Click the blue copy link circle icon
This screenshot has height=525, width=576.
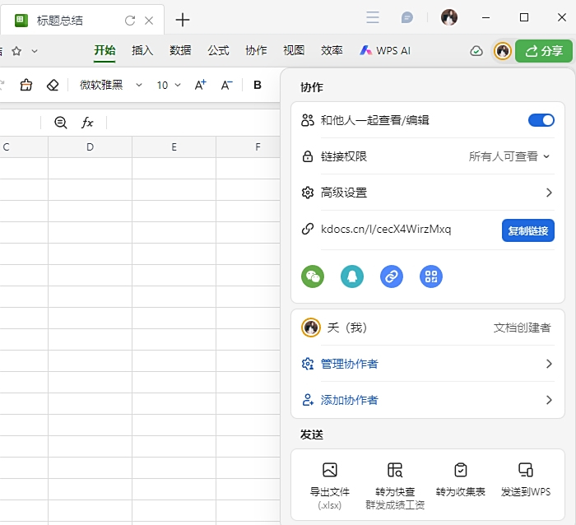(x=392, y=276)
